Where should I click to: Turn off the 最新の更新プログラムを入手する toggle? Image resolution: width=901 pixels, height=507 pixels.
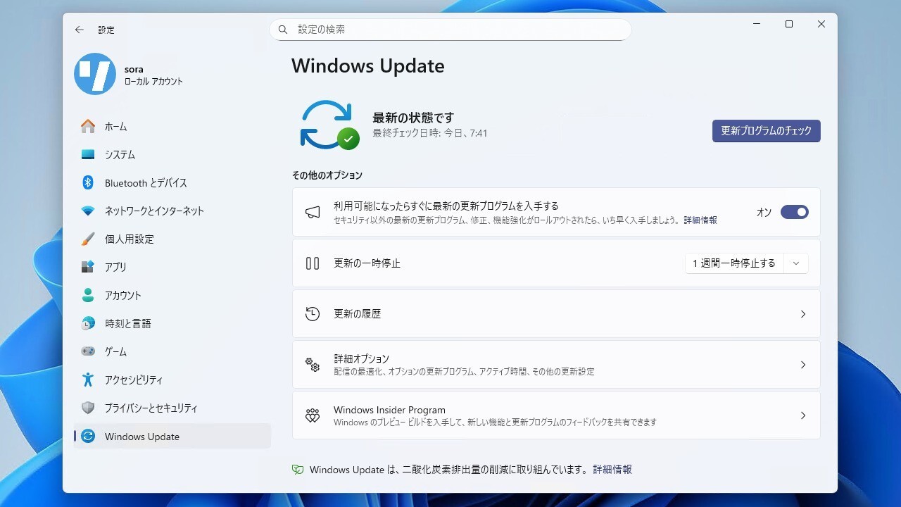(795, 212)
